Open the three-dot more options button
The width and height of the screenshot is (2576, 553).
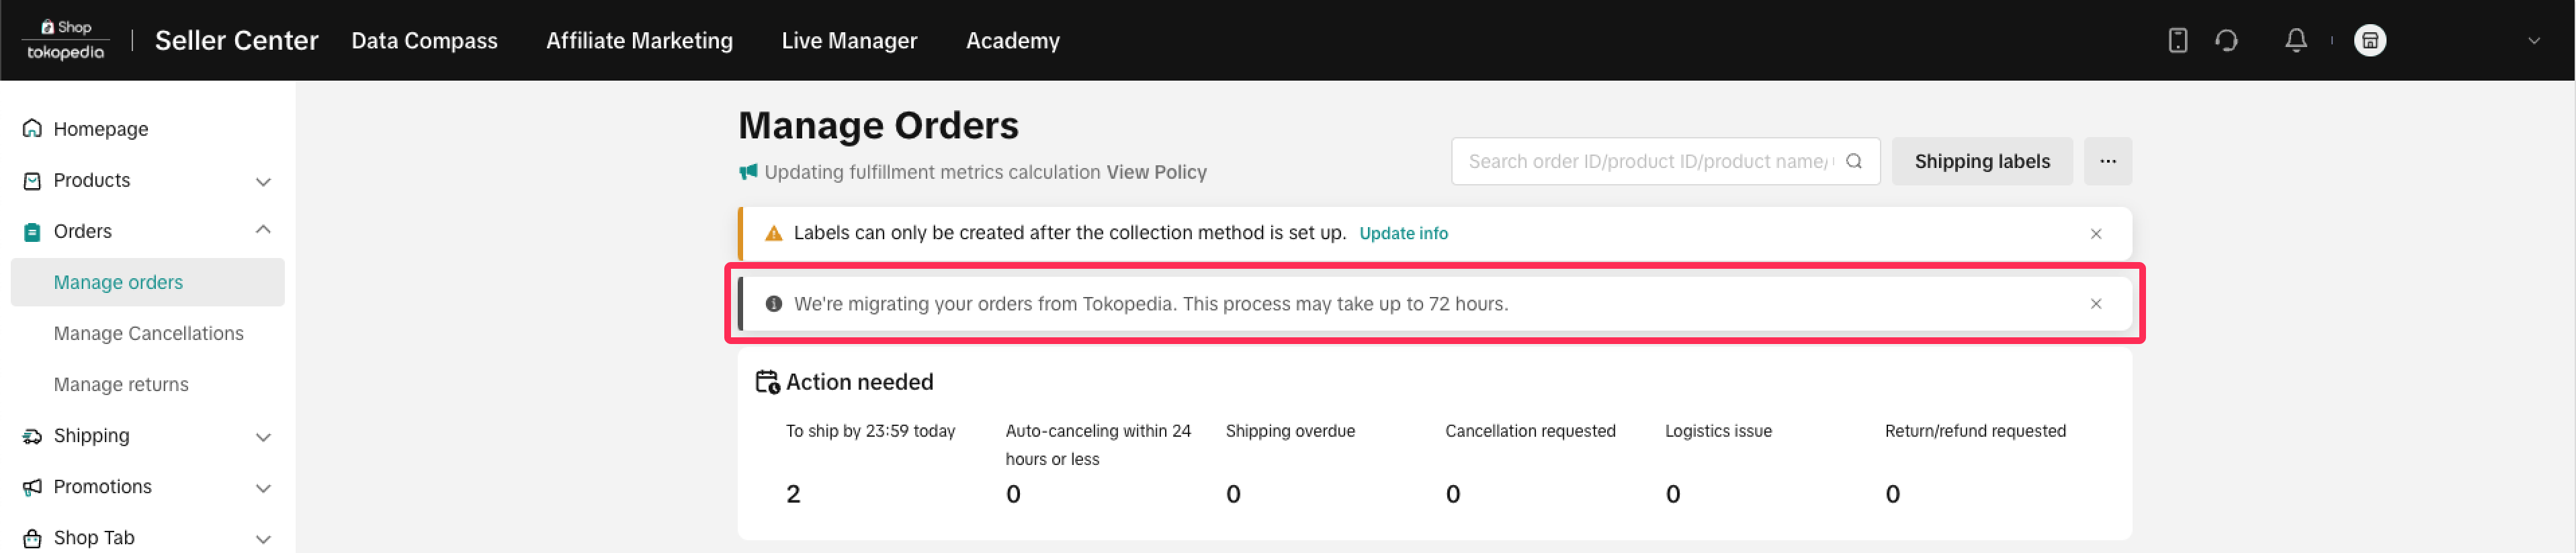[2107, 162]
